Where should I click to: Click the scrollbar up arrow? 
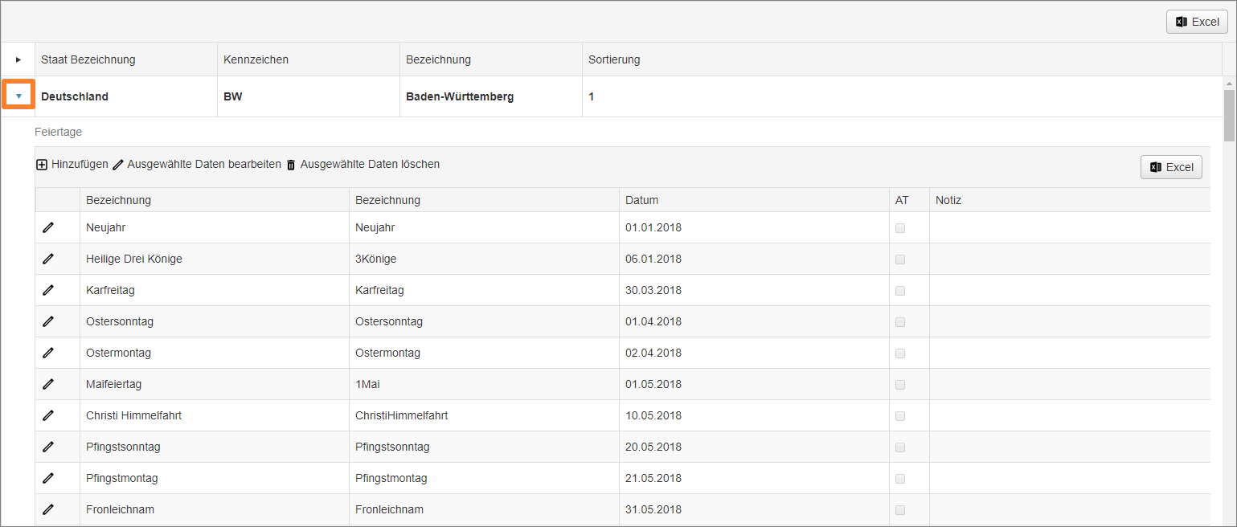click(x=1229, y=83)
